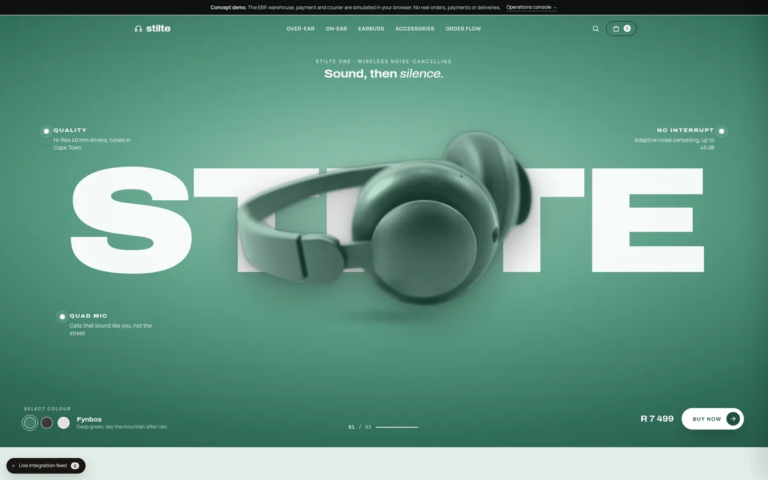768x480 pixels.
Task: Follow the Operations console link
Action: click(532, 8)
